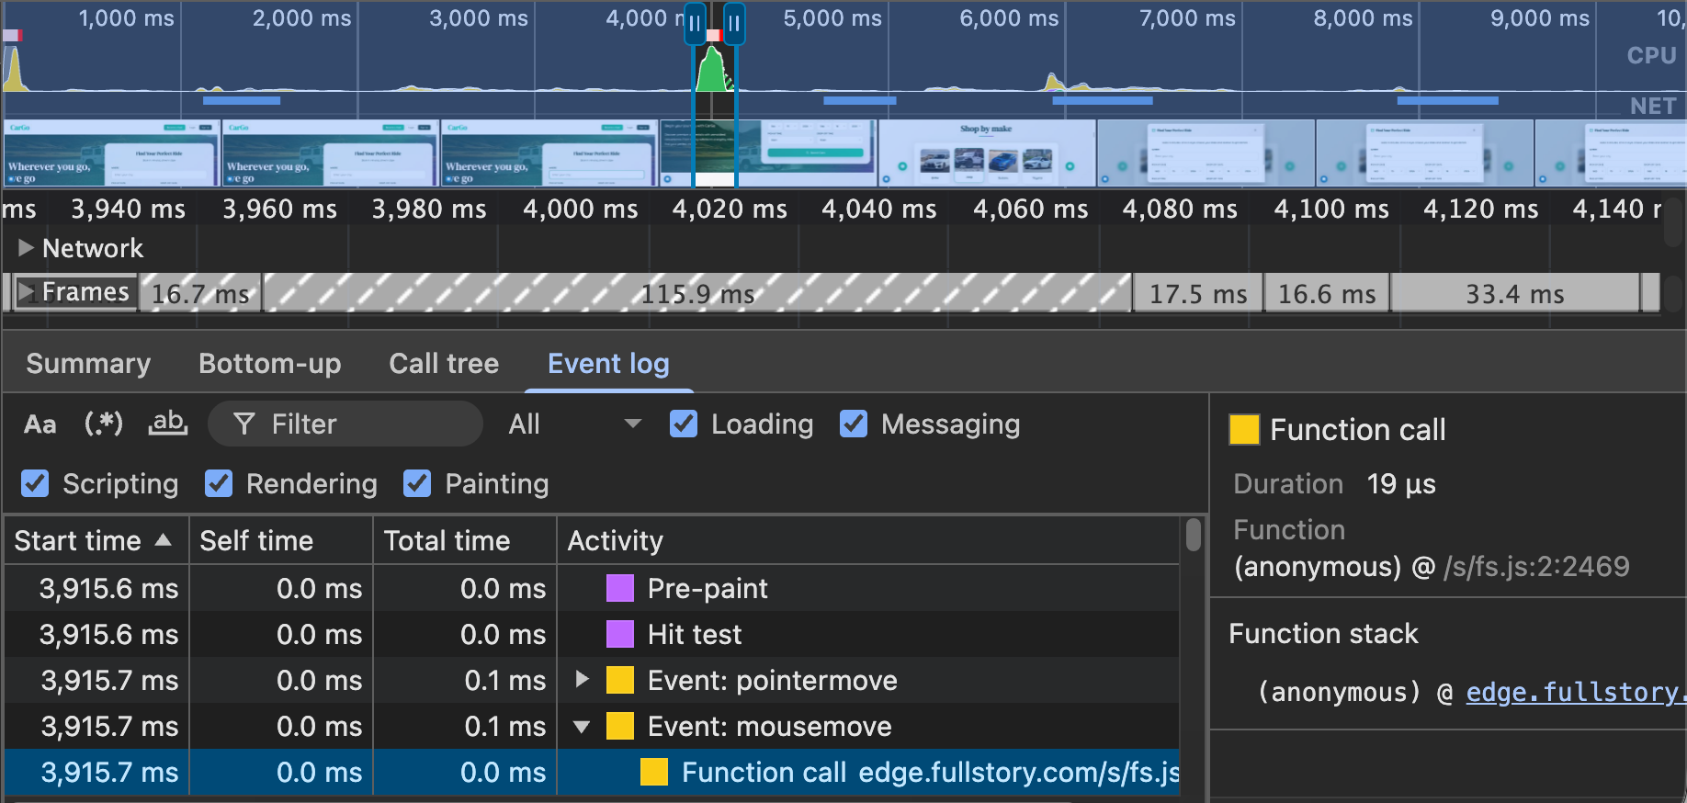Open the edge.fullstory function stack link
The width and height of the screenshot is (1687, 803).
click(1575, 692)
